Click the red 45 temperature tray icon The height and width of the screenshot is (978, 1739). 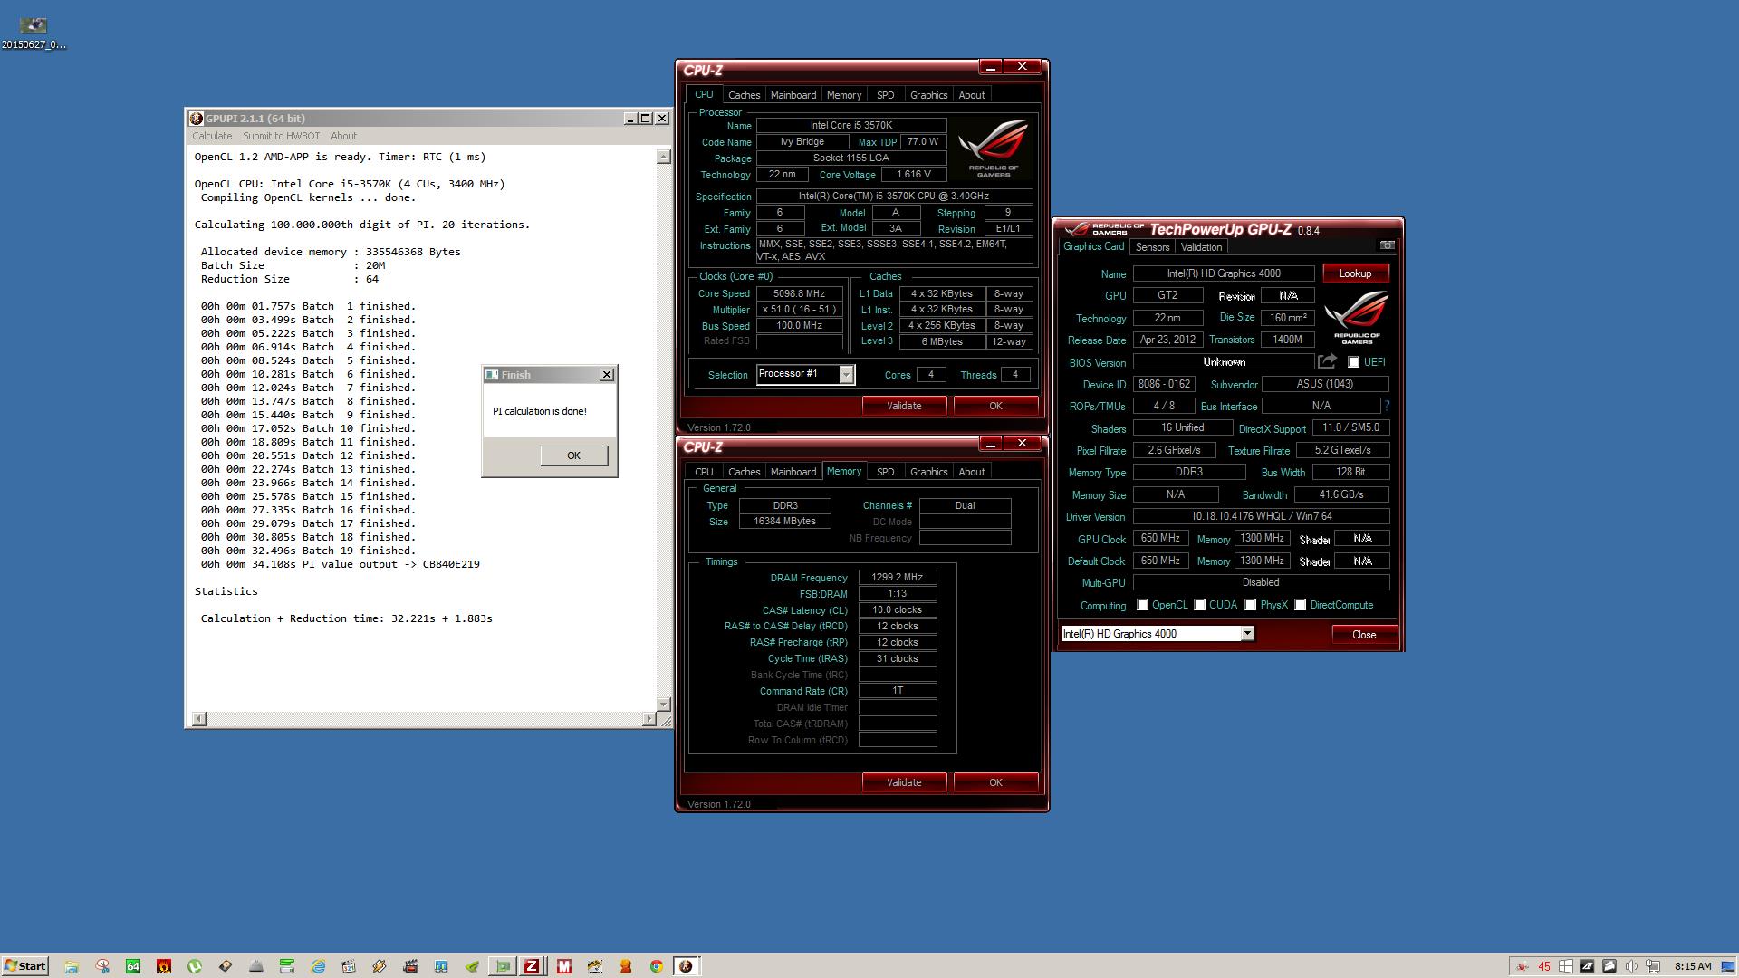tap(1544, 966)
